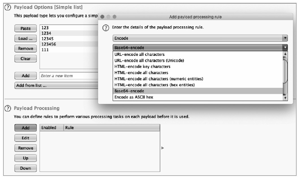Viewport: 298px width, 177px height.
Task: Click the small arrow beside rules table
Action: [x=163, y=148]
